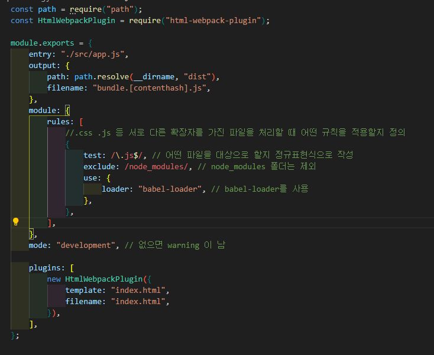Image resolution: width=434 pixels, height=355 pixels.
Task: Click the comment 'node_modules 폴더는 제외'
Action: [257, 166]
